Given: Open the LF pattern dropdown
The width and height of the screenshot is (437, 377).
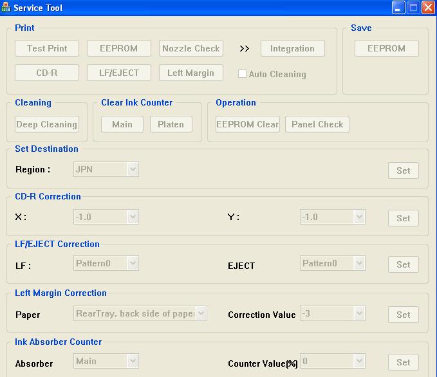Looking at the screenshot, I should click(x=106, y=263).
